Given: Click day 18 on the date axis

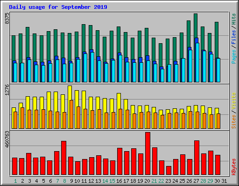Looking at the screenshot, I should [x=133, y=181].
